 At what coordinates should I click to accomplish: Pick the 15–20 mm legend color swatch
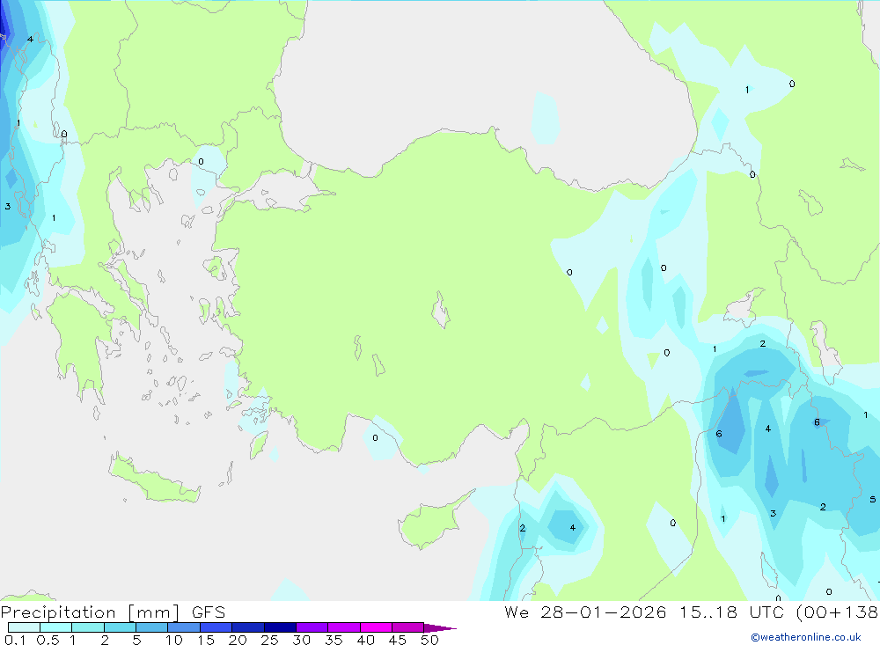[x=216, y=627]
